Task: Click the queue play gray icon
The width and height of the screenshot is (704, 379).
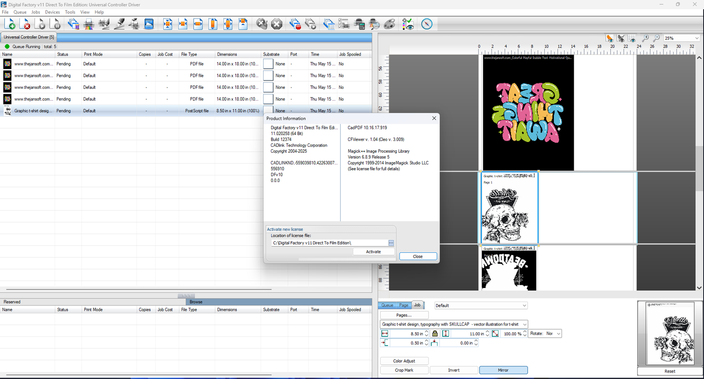Action: tap(311, 24)
